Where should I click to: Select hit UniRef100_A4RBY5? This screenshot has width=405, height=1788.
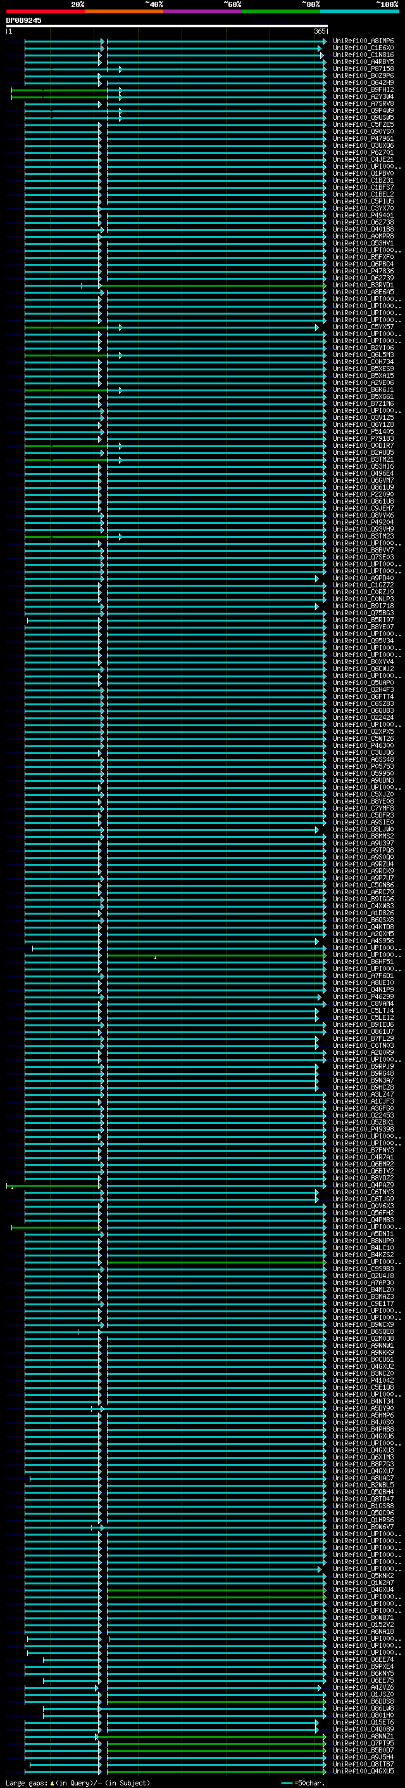(x=363, y=62)
